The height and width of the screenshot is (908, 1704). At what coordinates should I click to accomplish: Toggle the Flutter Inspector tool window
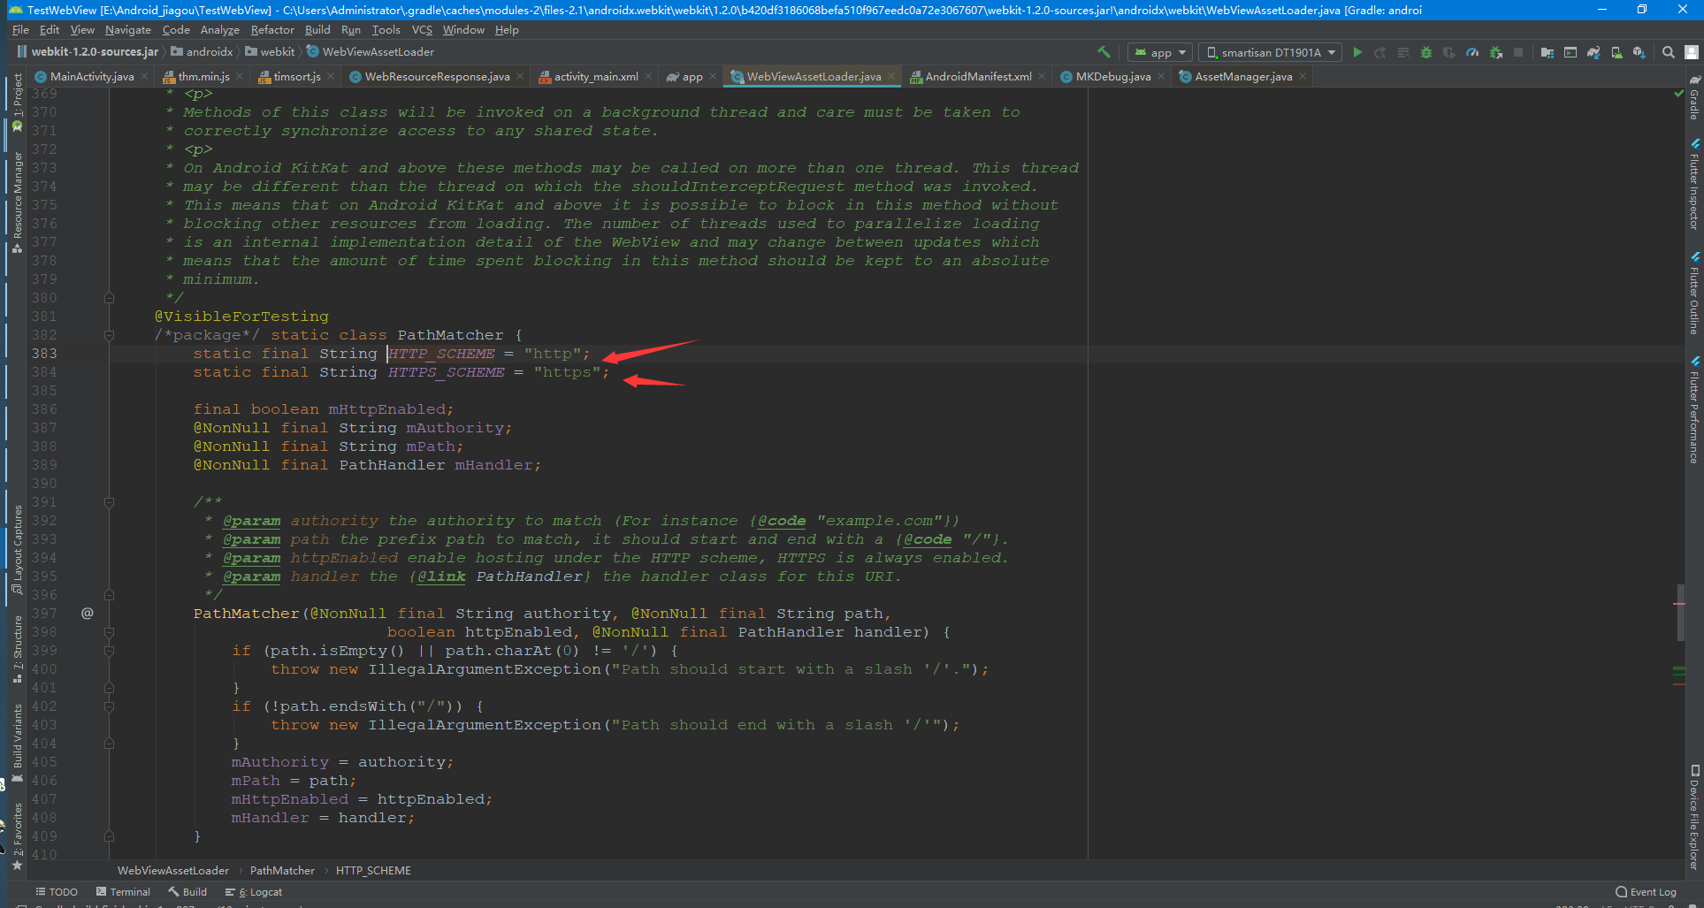1694,184
